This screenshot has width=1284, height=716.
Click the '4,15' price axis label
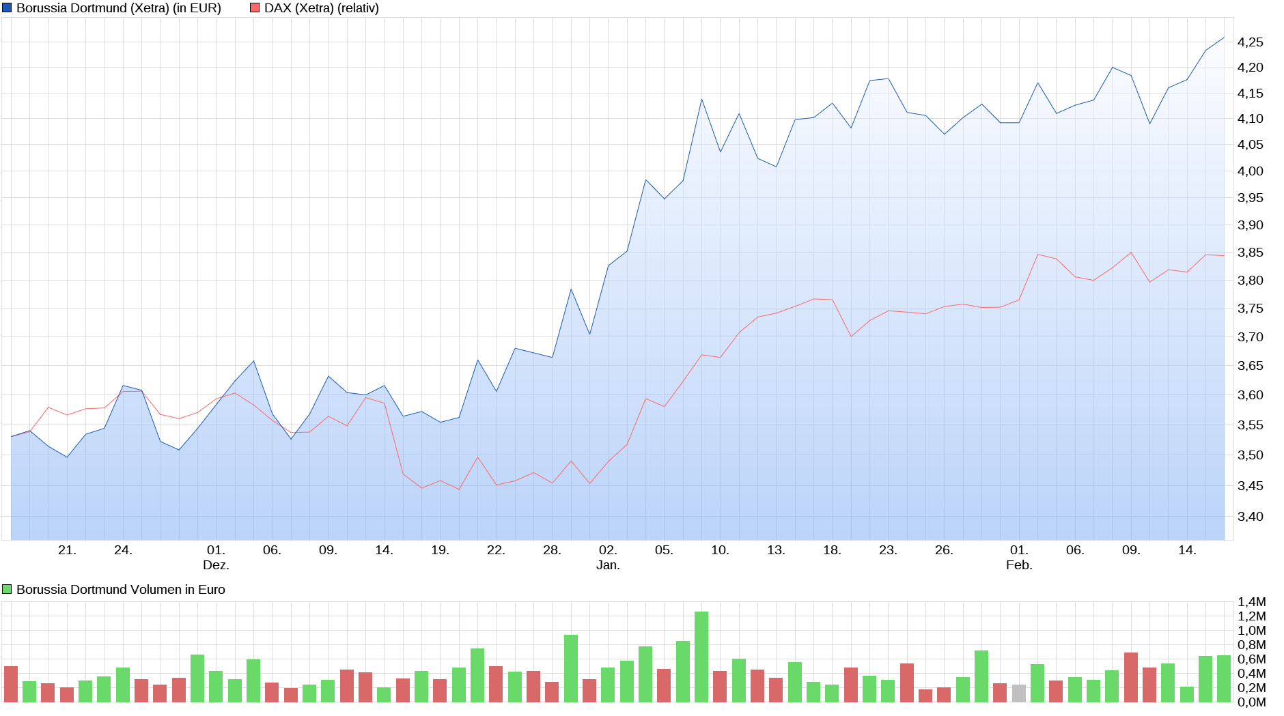tap(1251, 94)
